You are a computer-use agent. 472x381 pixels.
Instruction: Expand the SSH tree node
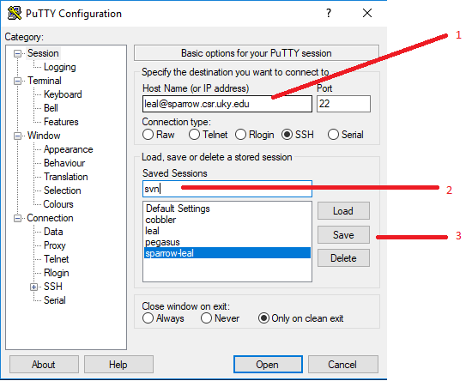pos(33,287)
